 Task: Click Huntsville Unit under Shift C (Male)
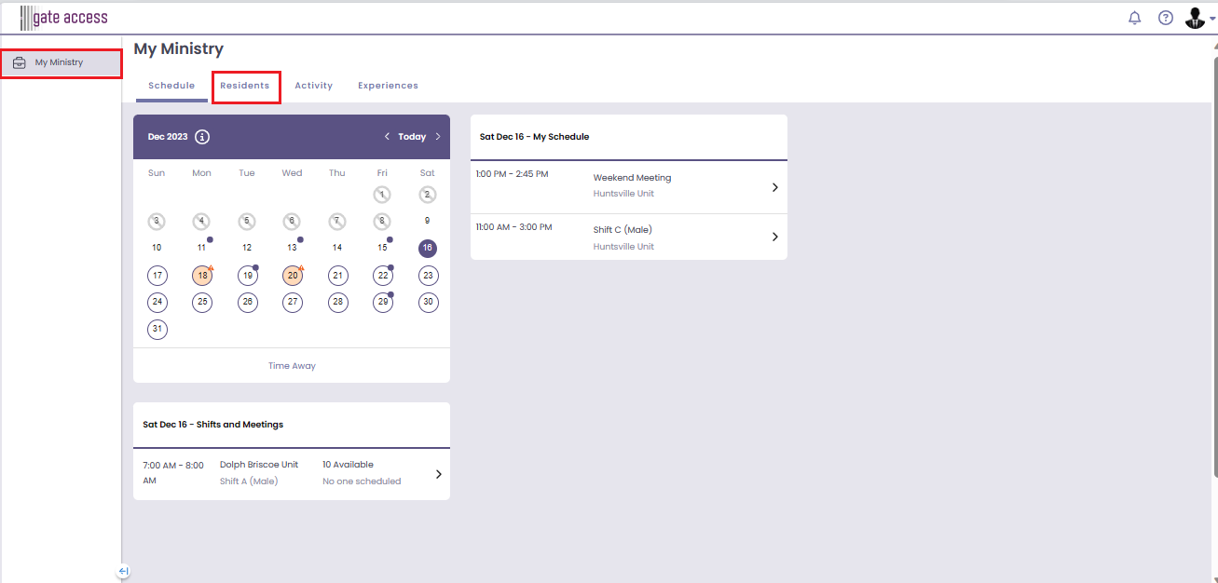click(x=623, y=247)
